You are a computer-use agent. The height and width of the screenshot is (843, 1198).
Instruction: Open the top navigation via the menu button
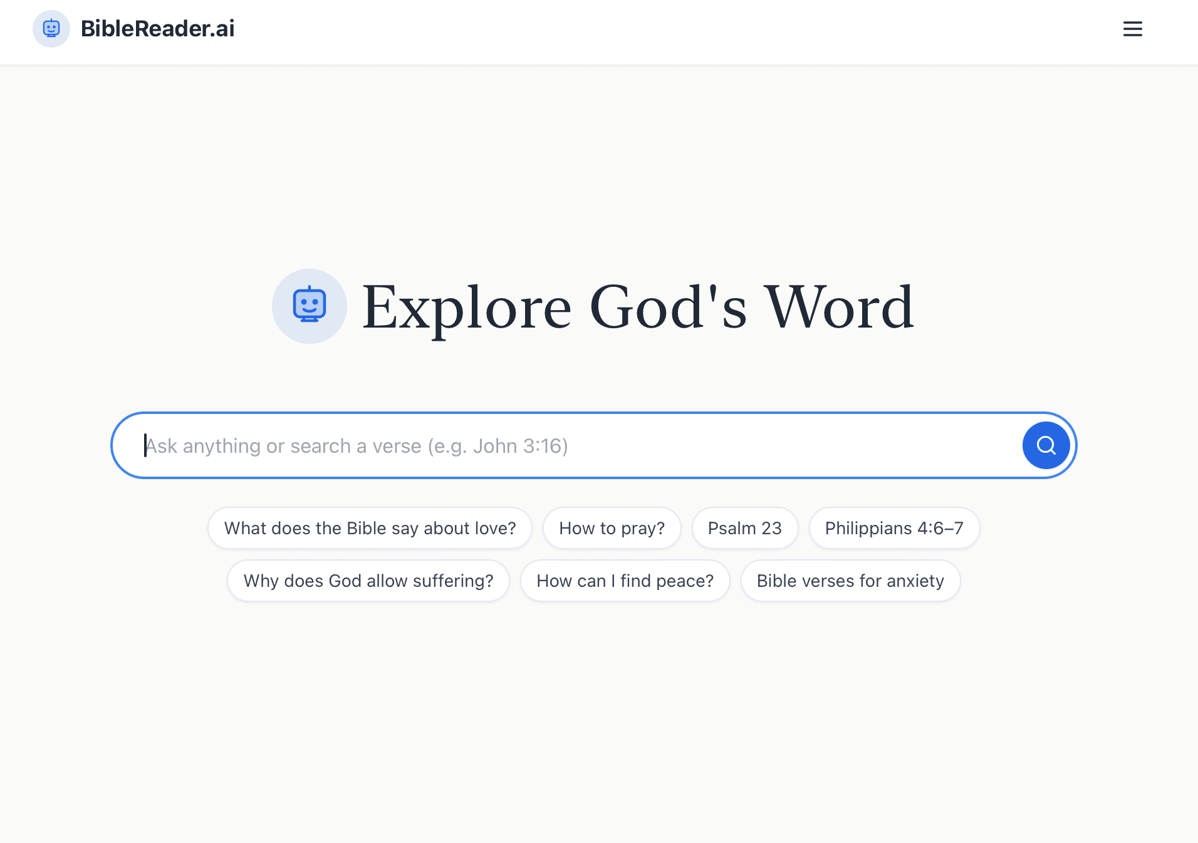(x=1132, y=29)
